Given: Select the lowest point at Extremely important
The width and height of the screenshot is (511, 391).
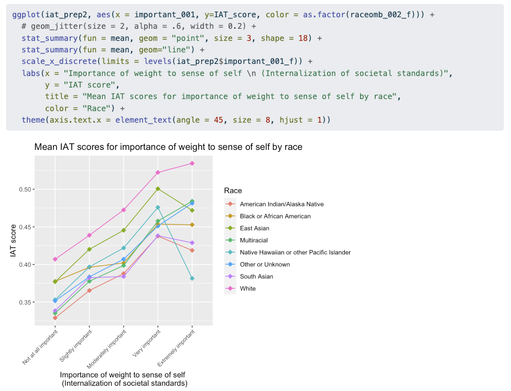Looking at the screenshot, I should pyautogui.click(x=192, y=278).
